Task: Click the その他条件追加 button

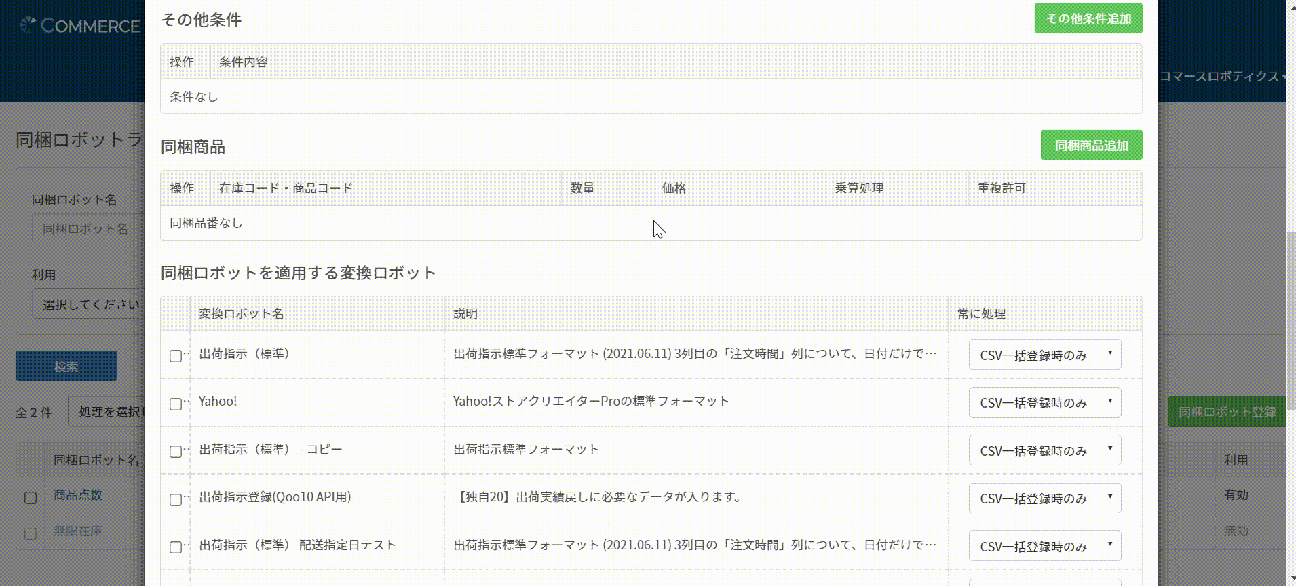Action: coord(1088,18)
